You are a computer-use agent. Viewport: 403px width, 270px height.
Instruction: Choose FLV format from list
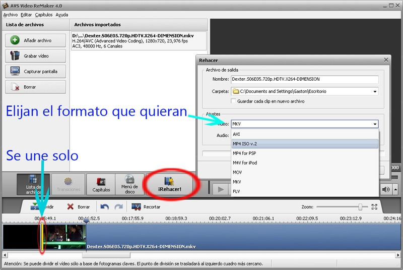[305, 191]
